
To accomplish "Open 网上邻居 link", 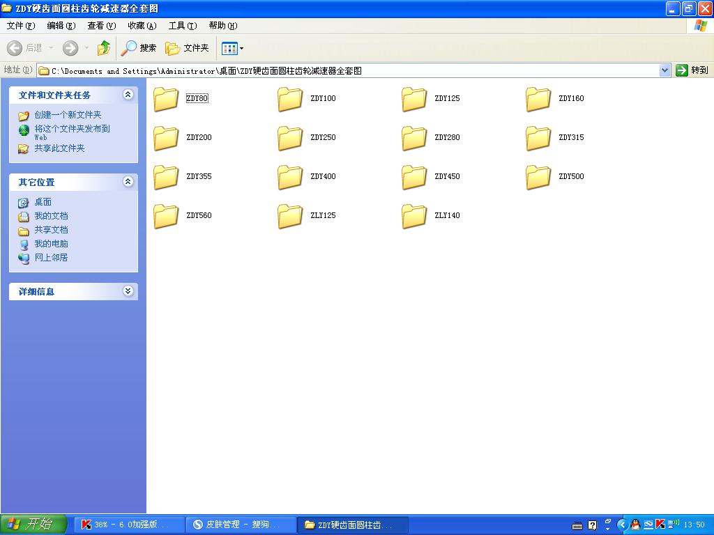I will pyautogui.click(x=51, y=258).
